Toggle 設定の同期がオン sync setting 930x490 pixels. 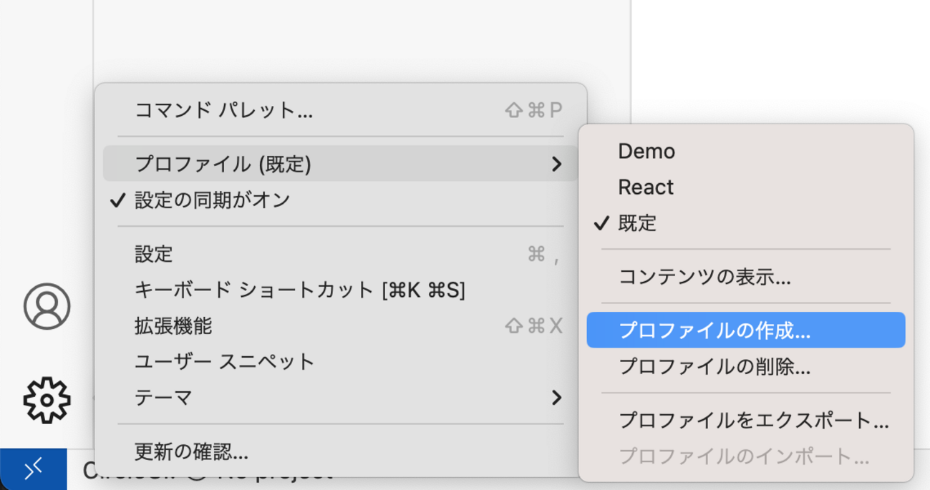tap(212, 200)
